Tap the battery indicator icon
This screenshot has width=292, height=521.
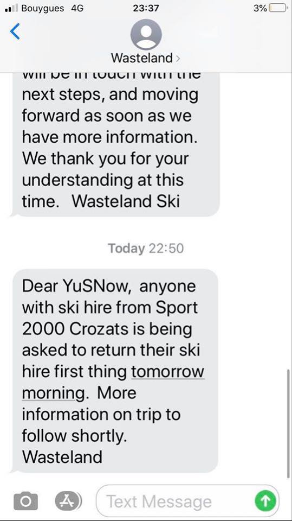[278, 8]
